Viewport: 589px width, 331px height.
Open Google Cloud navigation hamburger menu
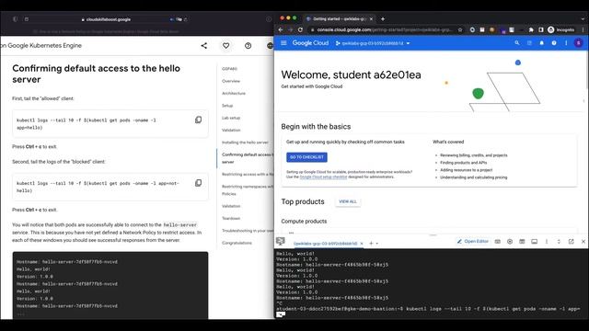pos(283,43)
